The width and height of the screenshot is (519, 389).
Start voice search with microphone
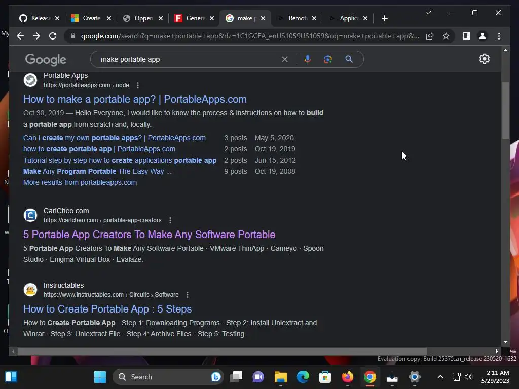[x=308, y=59]
